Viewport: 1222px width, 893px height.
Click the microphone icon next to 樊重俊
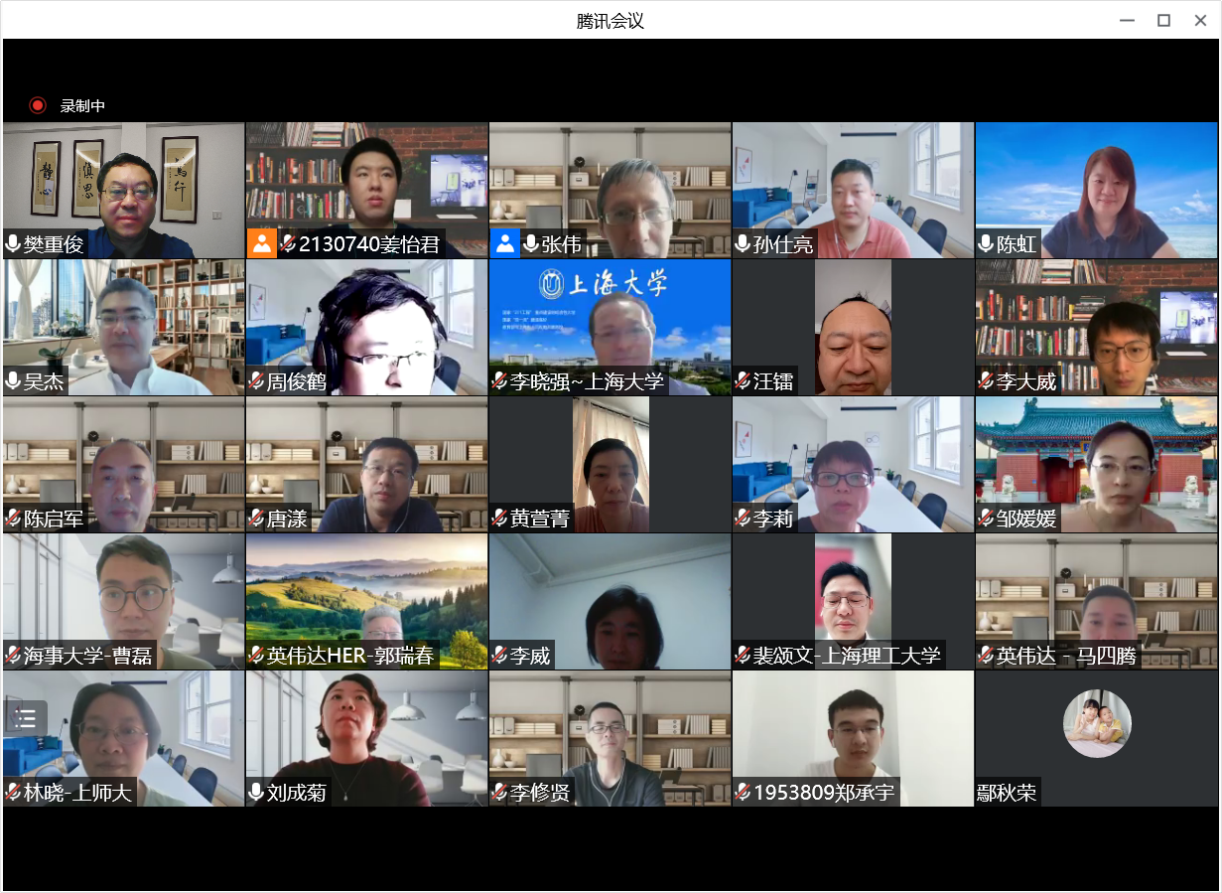13,244
